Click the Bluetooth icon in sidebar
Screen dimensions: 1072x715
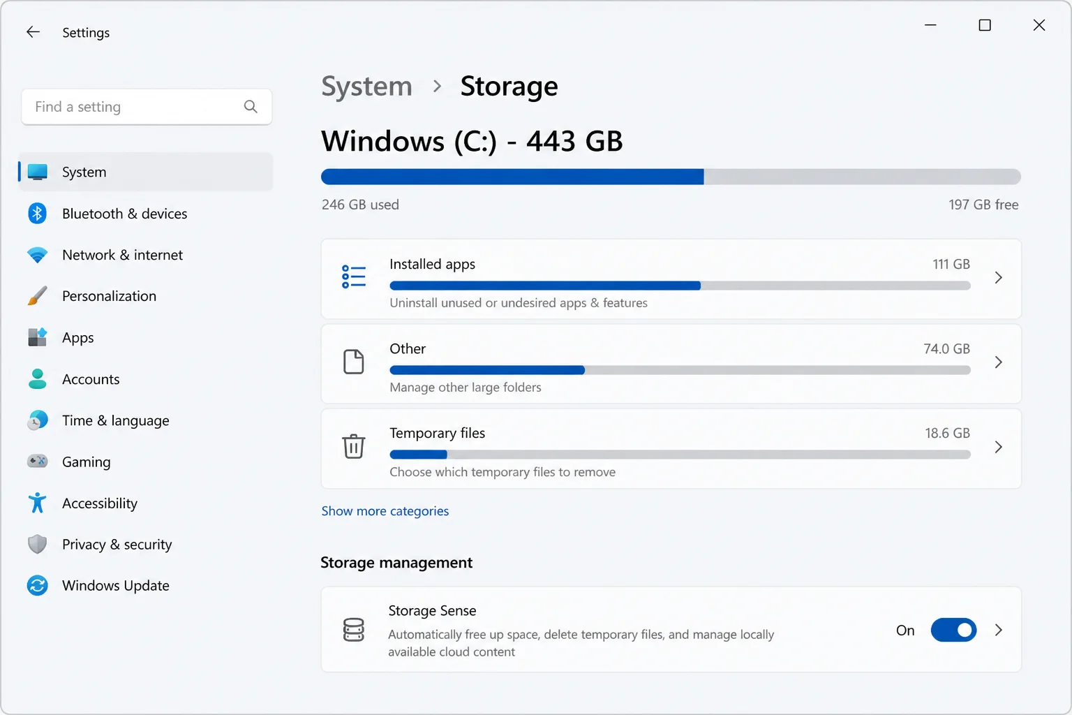(38, 214)
